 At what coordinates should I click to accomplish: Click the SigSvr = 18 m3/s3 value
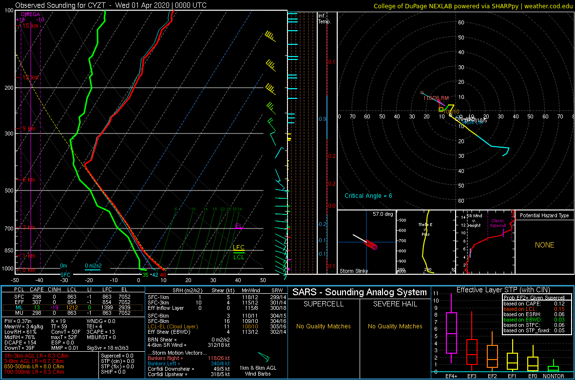click(108, 347)
